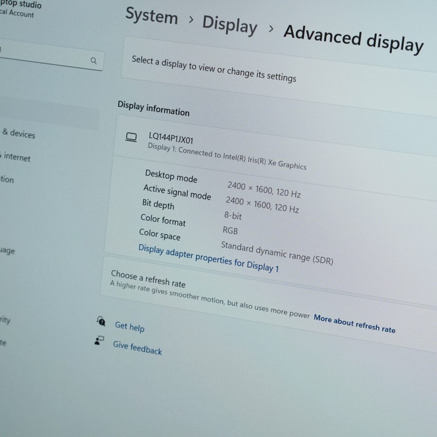Click the Get help headset icon

[x=101, y=321]
